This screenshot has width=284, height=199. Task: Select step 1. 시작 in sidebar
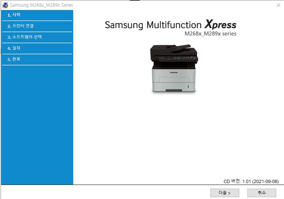37,15
